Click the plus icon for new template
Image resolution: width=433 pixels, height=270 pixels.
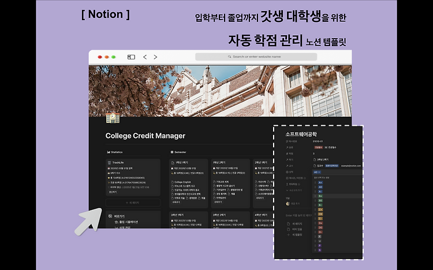click(288, 235)
